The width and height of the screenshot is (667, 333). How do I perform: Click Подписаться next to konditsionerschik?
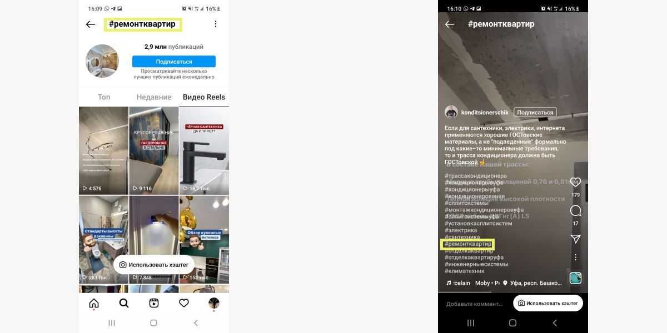535,112
